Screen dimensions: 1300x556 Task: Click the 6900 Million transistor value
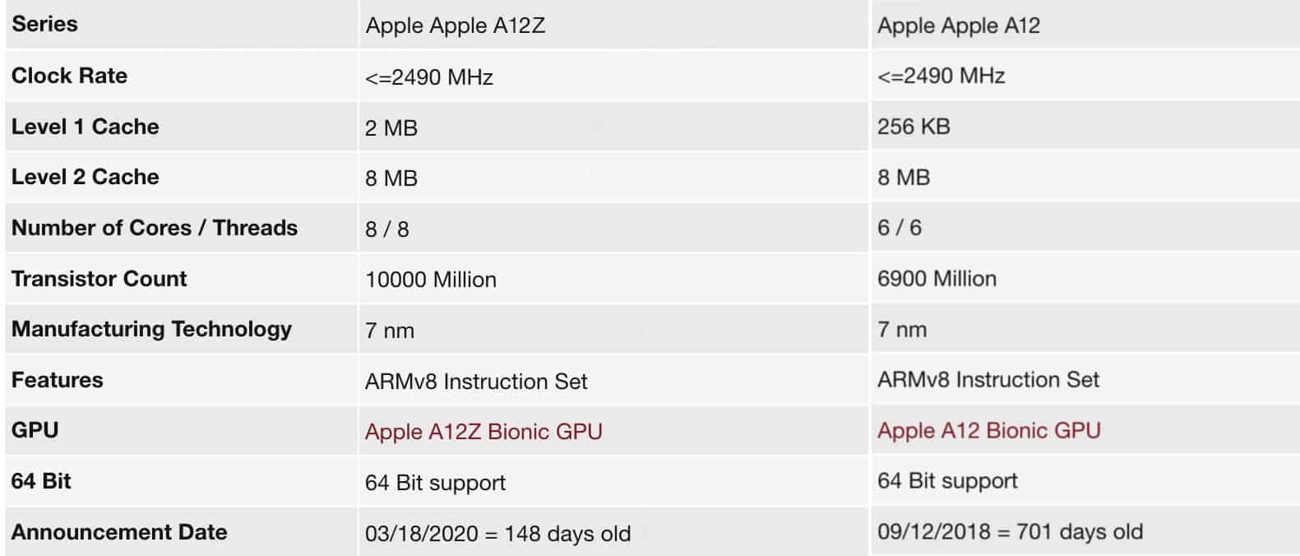pos(937,279)
